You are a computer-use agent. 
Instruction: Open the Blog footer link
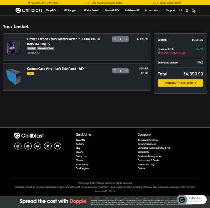pos(78,148)
